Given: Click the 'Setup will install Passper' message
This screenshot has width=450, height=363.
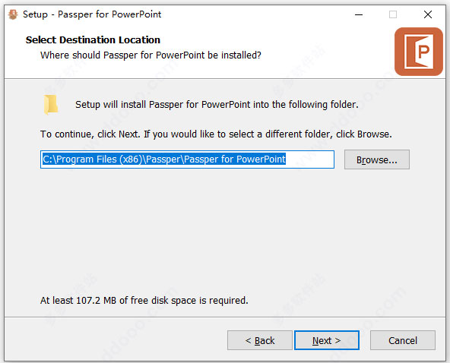Looking at the screenshot, I should pyautogui.click(x=217, y=104).
